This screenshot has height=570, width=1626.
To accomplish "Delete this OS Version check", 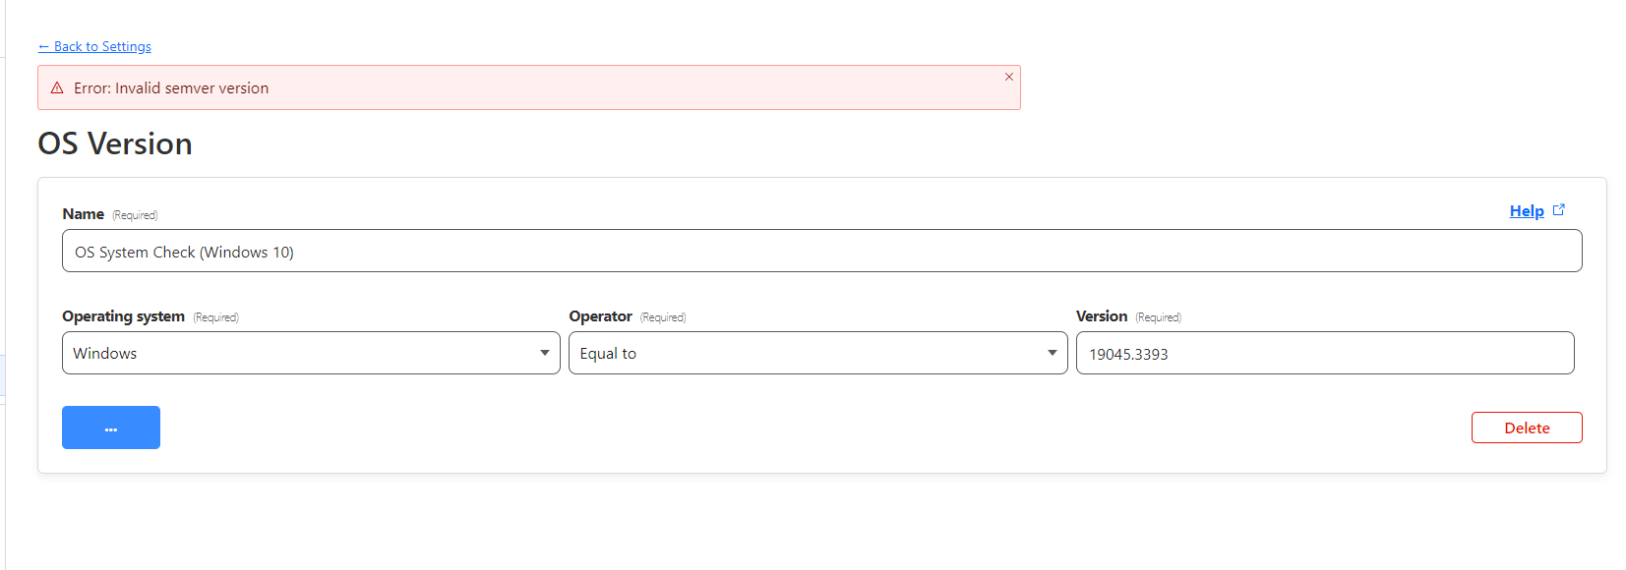I will (x=1526, y=427).
